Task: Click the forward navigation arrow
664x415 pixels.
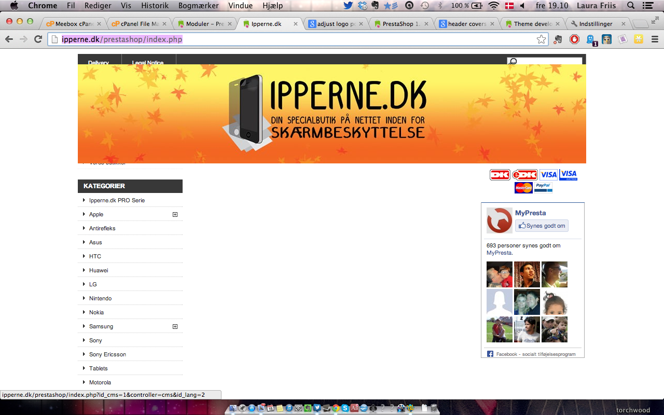Action: [x=23, y=39]
